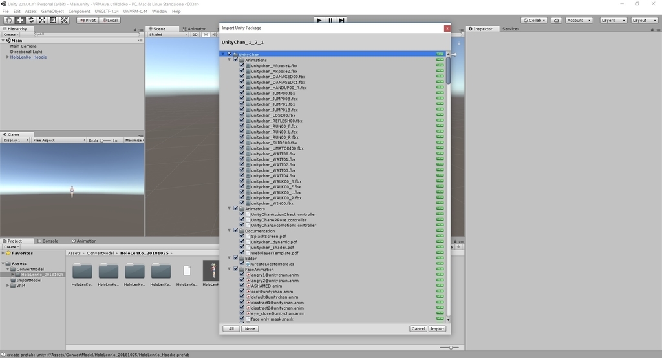Uncheck the Animations folder checkbox
This screenshot has width=662, height=358.
pos(236,60)
